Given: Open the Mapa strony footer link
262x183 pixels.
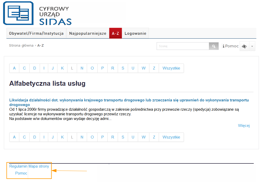Looking at the screenshot, I should click(x=39, y=166).
